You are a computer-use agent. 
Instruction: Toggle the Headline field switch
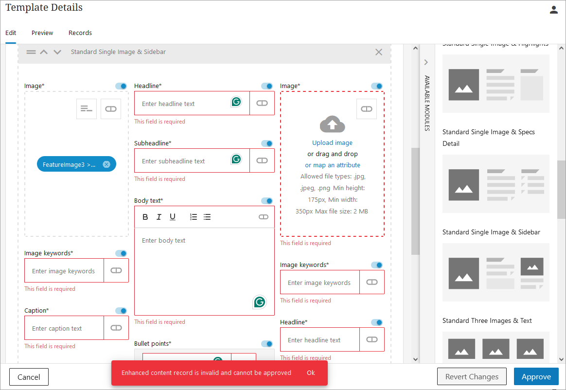tap(267, 86)
